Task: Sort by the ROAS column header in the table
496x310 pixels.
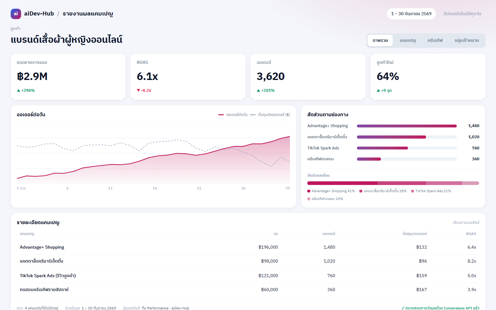Action: (x=471, y=234)
